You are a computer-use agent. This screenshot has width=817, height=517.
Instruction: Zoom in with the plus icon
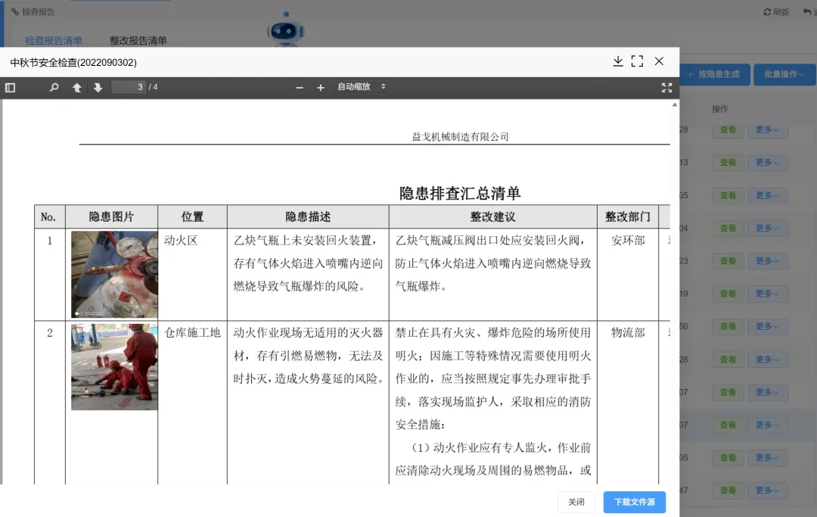[x=321, y=88]
